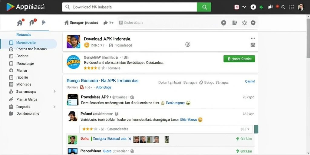
Task: Select highlighted Mewmloaita sidebar item
Action: click(29, 42)
